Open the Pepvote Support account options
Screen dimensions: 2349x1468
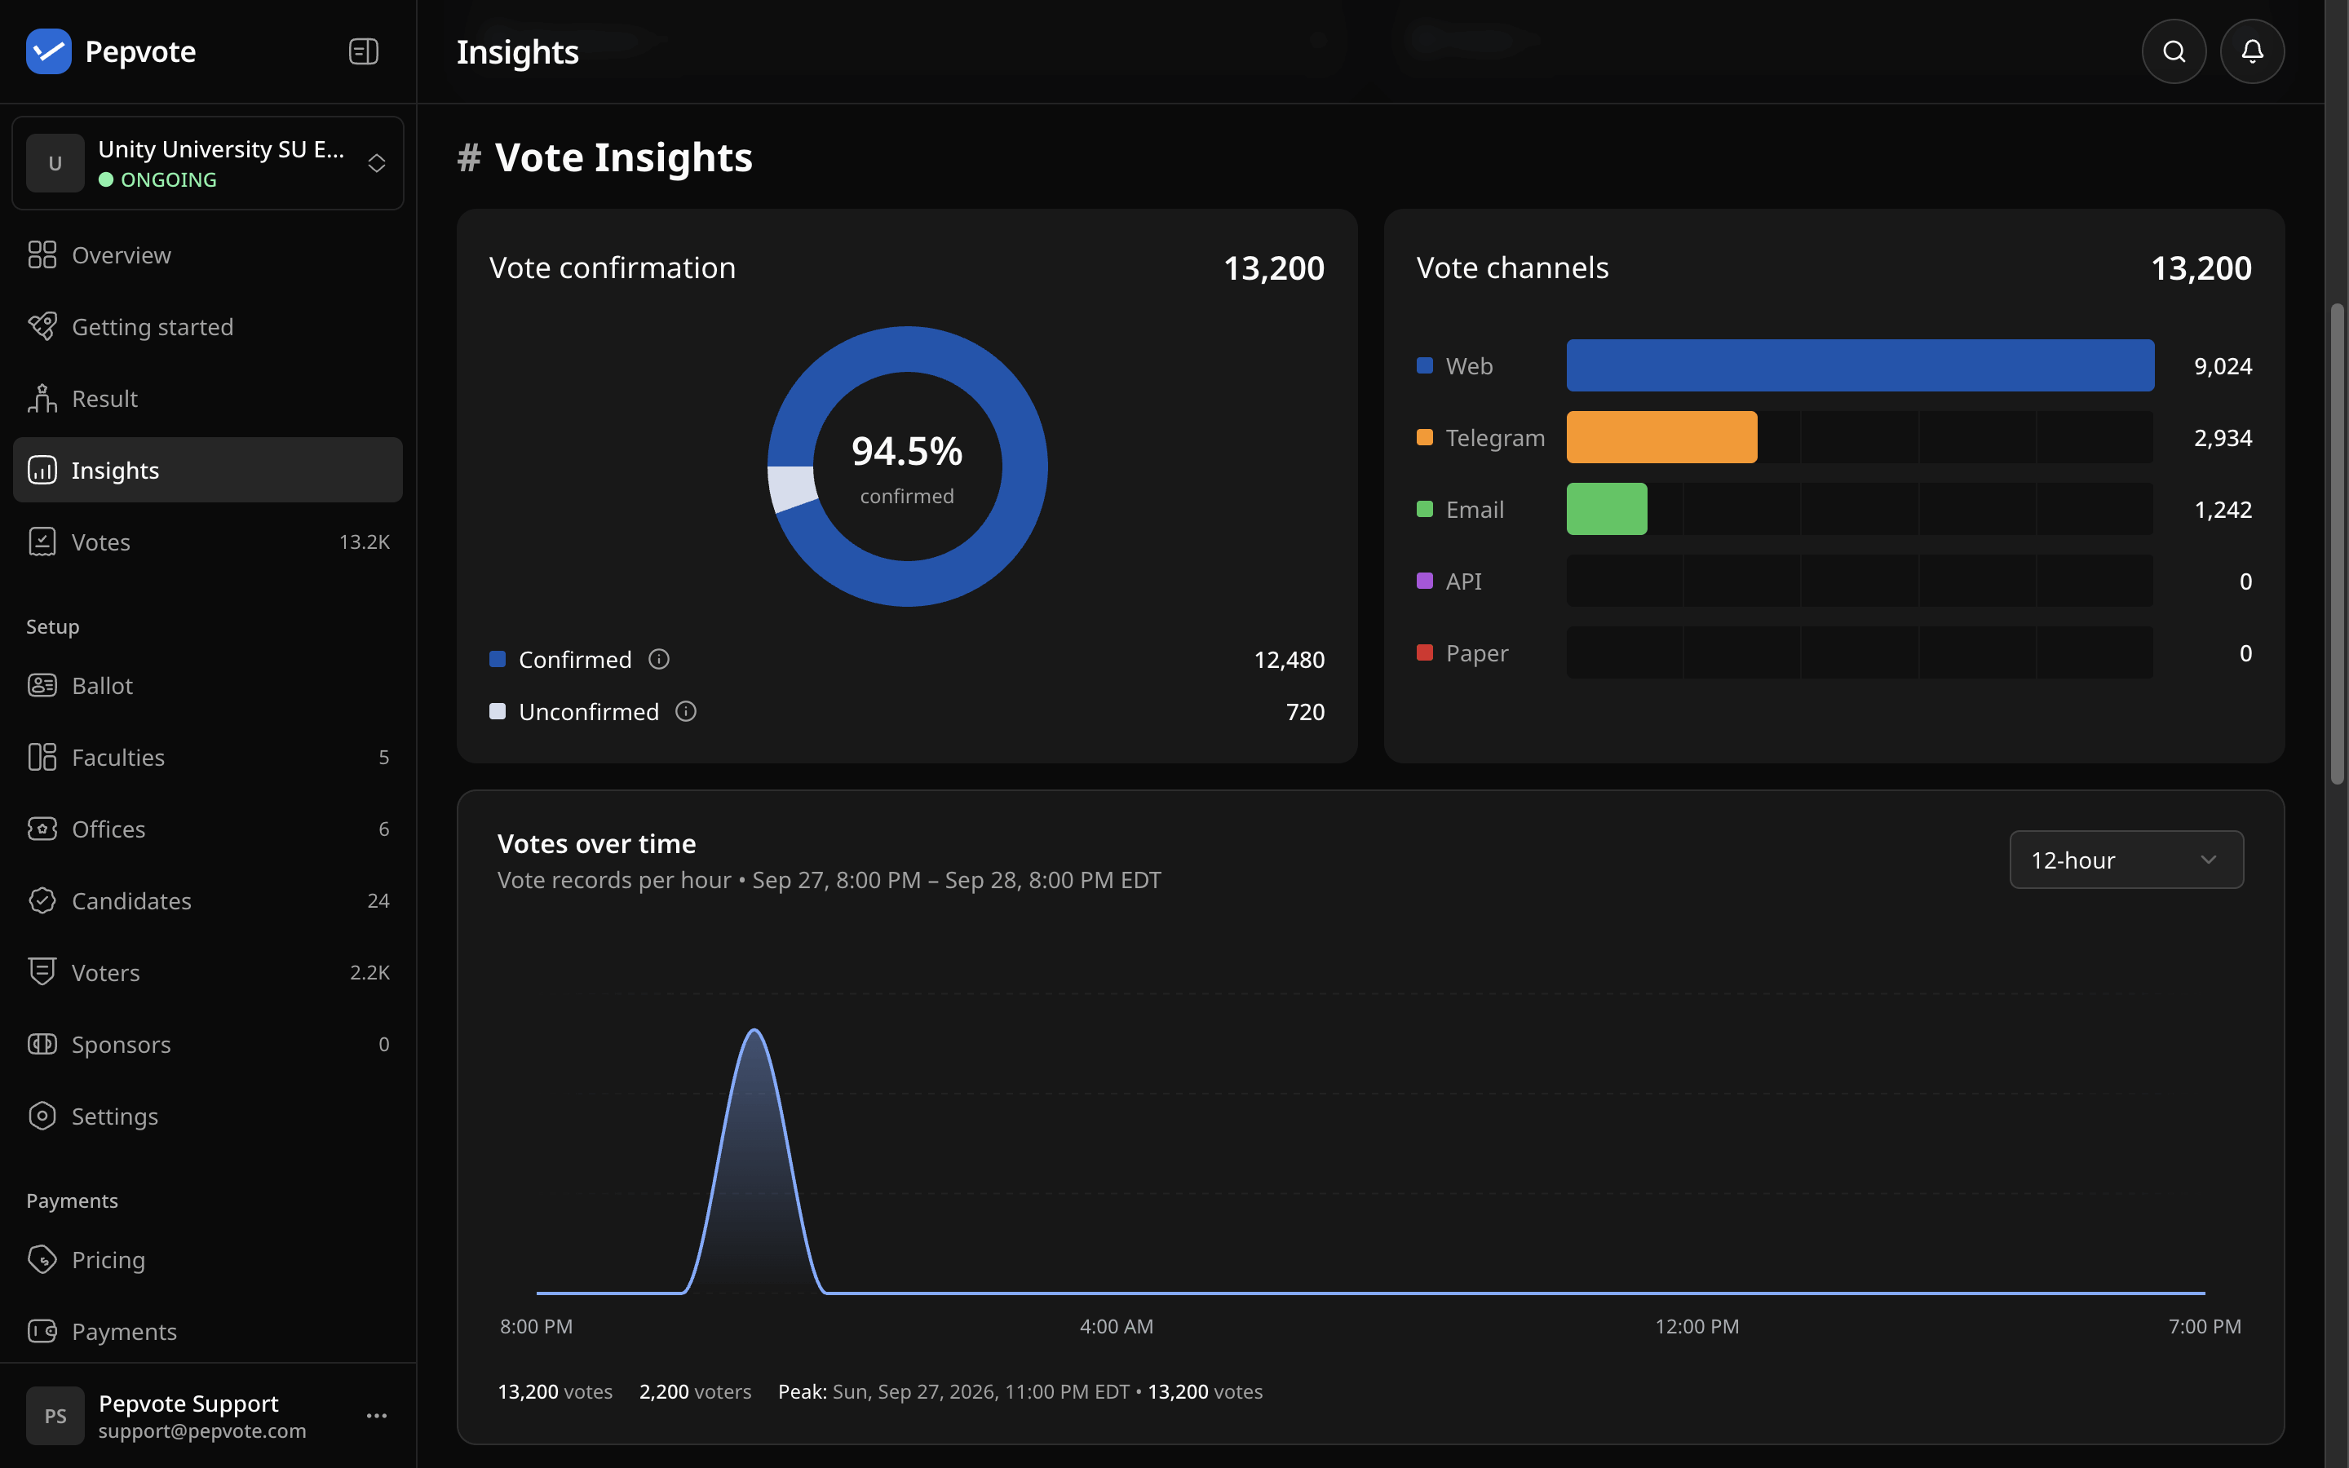[x=377, y=1416]
